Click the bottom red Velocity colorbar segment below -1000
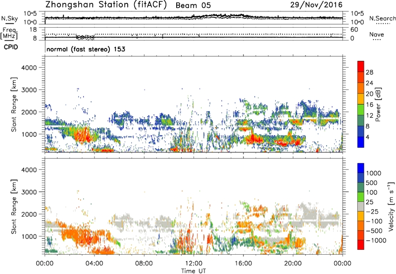 [x=361, y=245]
